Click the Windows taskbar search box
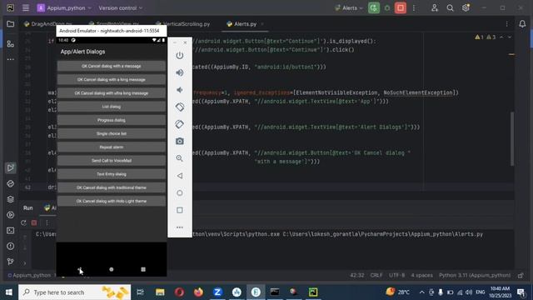This screenshot has width=533, height=300. pyautogui.click(x=74, y=292)
